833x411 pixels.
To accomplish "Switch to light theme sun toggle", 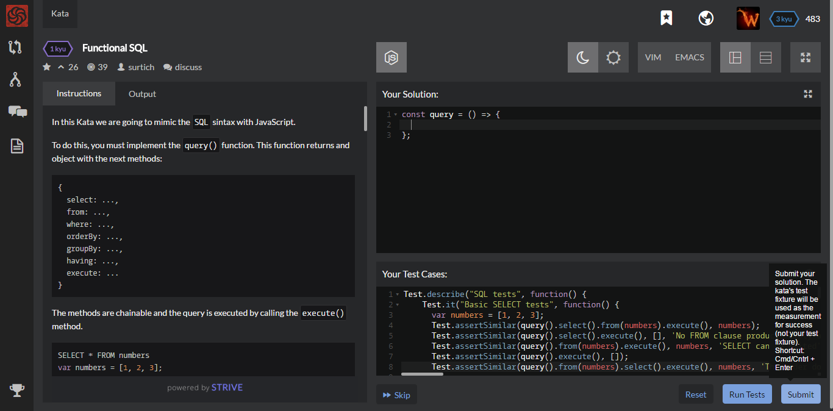I will coord(613,57).
